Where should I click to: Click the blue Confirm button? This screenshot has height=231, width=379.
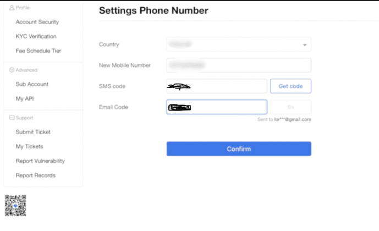(239, 149)
